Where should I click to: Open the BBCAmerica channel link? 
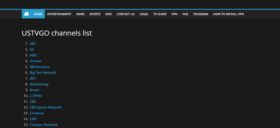[x=40, y=67]
